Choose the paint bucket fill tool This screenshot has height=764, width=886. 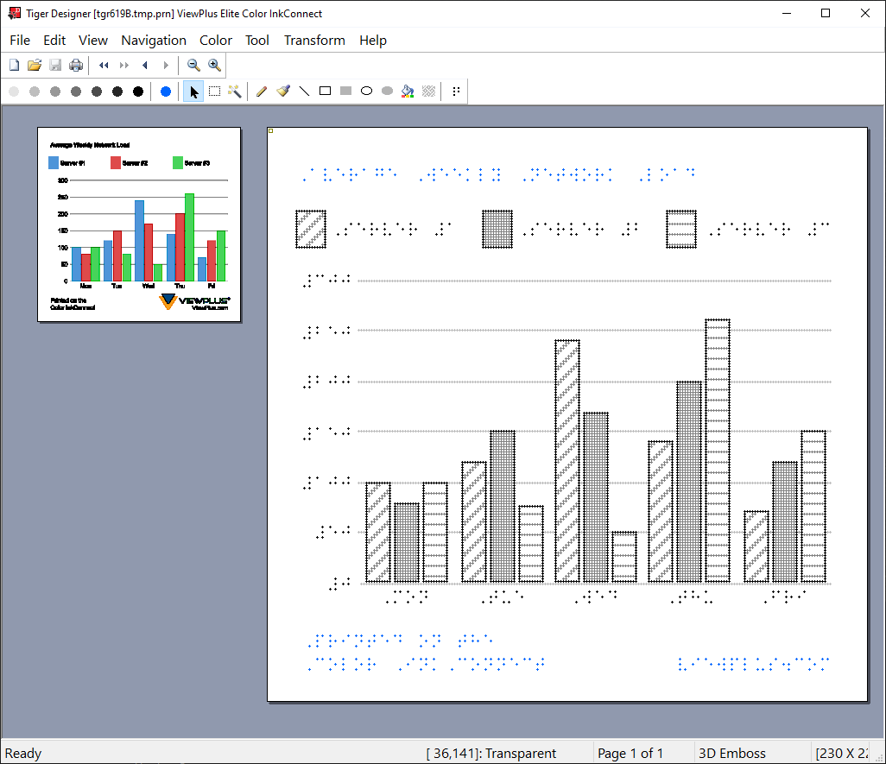click(x=408, y=92)
